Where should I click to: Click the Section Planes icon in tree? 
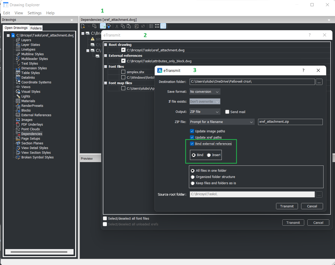point(18,143)
